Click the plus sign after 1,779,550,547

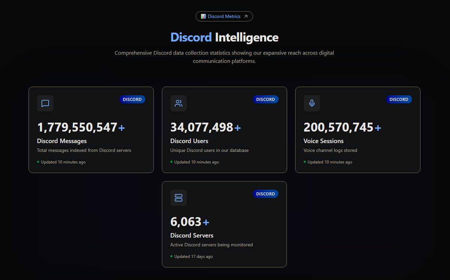tap(121, 128)
